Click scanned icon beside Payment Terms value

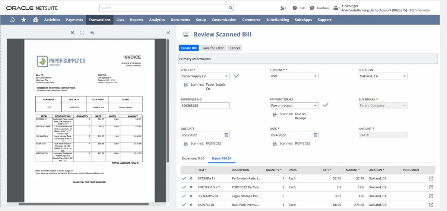click(x=275, y=114)
